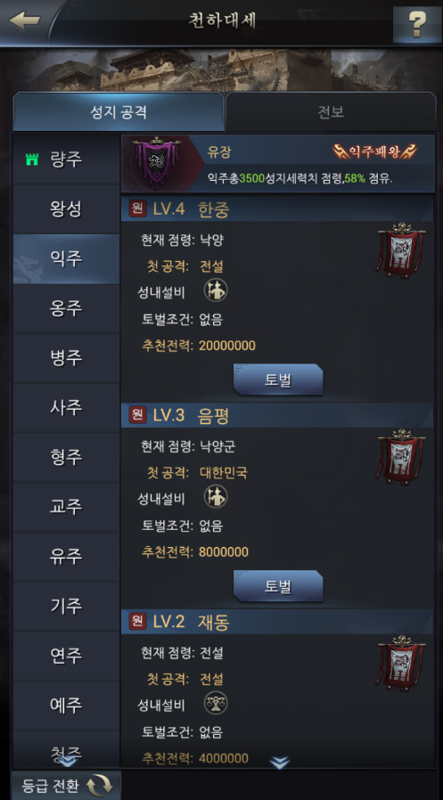Screen dimensions: 443x800
Task: Click 토벌 button for 한중
Action: [x=278, y=380]
